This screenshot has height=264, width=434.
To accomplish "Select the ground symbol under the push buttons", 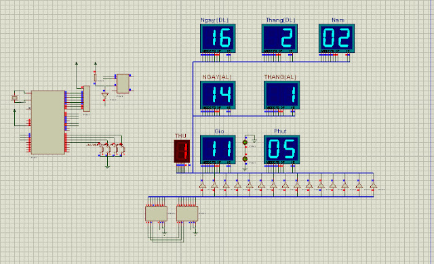I will [x=107, y=167].
